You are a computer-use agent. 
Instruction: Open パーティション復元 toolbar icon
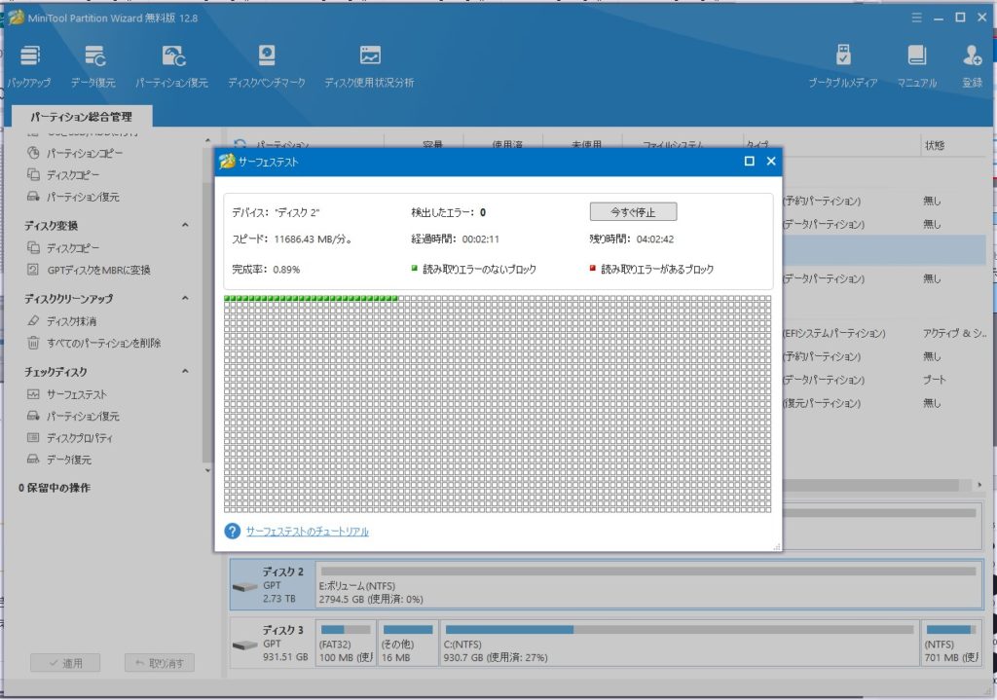[x=172, y=65]
